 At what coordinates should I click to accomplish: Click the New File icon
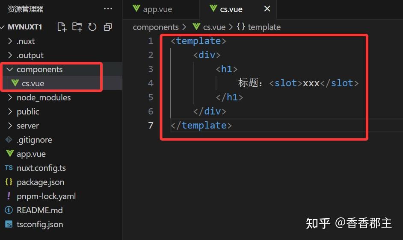tap(62, 27)
